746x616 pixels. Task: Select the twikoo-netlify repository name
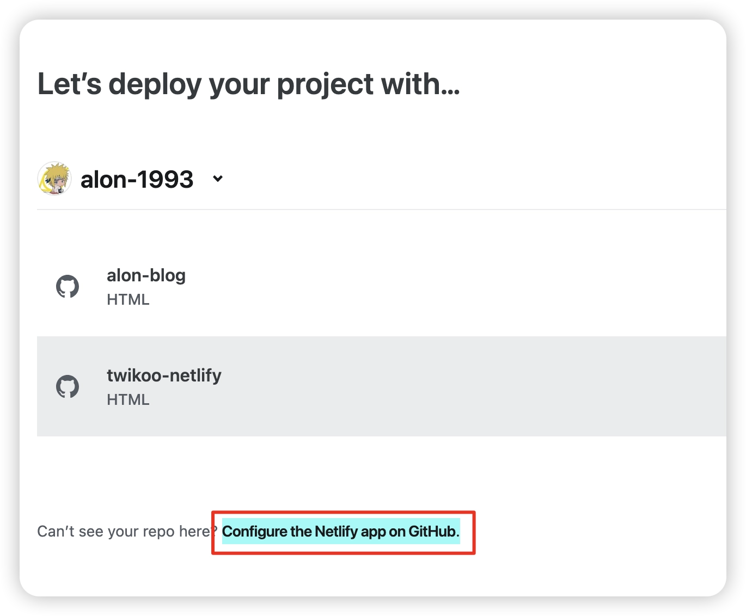pyautogui.click(x=164, y=375)
